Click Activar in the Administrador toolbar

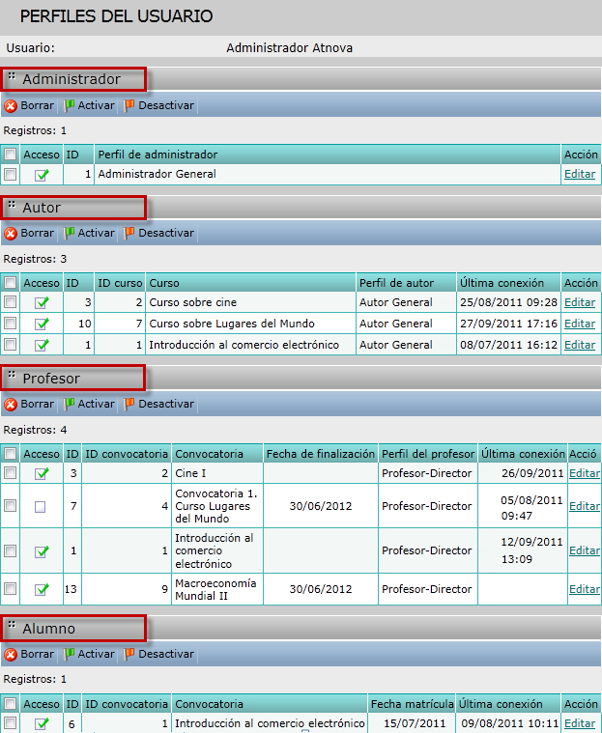pos(89,105)
